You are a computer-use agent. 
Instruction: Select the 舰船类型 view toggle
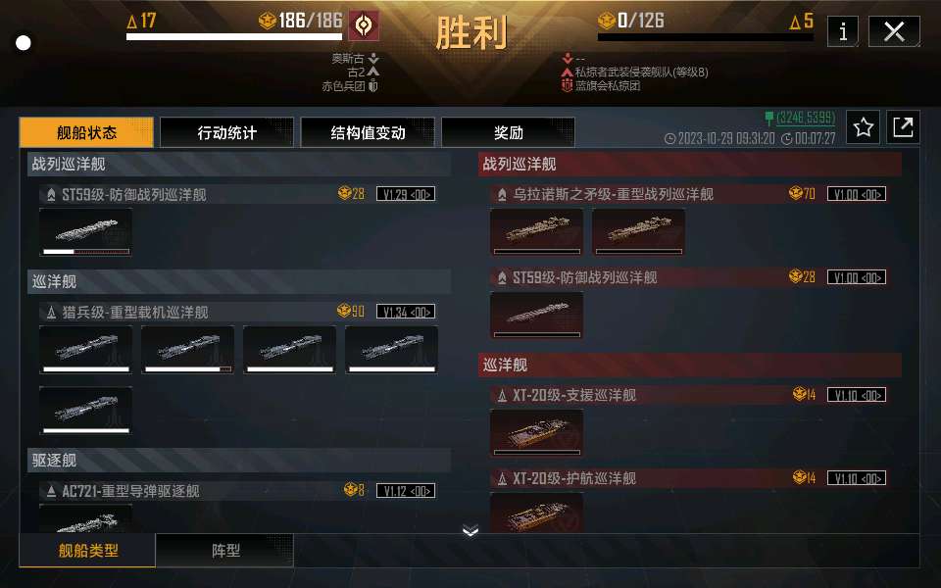coord(87,550)
